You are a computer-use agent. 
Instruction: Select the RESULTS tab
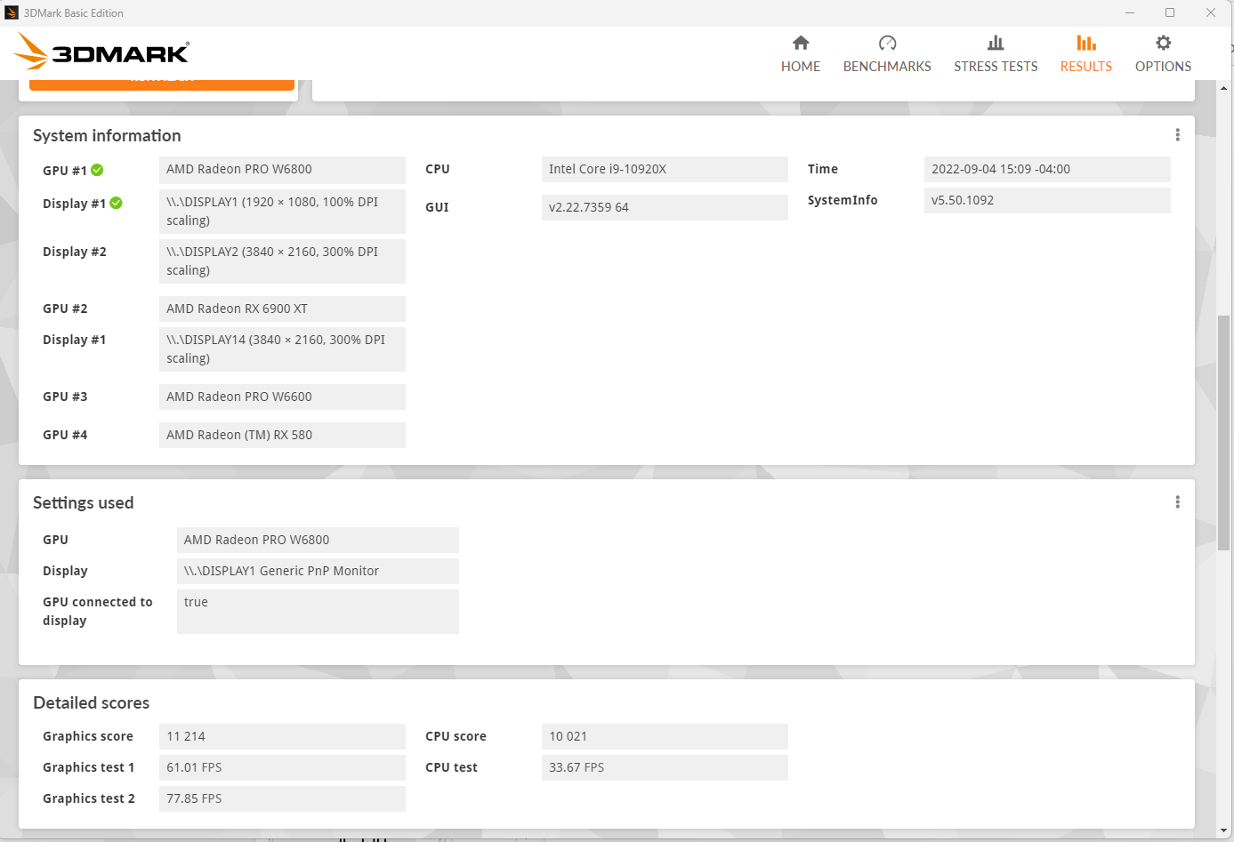(x=1086, y=54)
